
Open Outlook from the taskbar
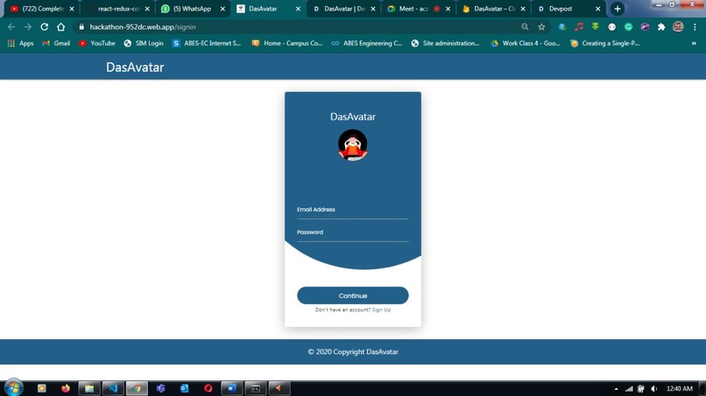pos(184,388)
